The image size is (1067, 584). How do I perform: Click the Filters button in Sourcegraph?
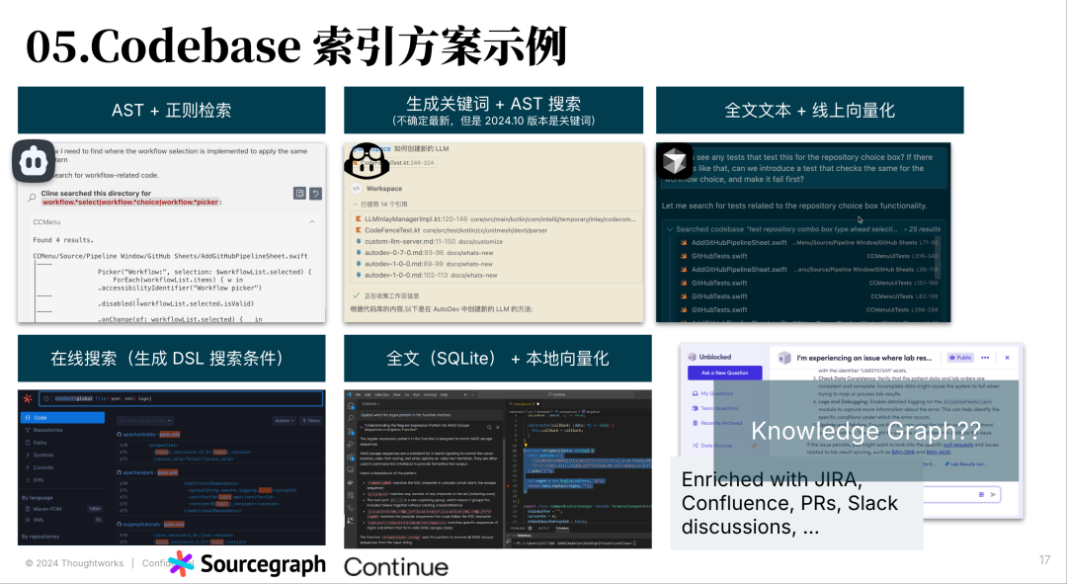(311, 421)
